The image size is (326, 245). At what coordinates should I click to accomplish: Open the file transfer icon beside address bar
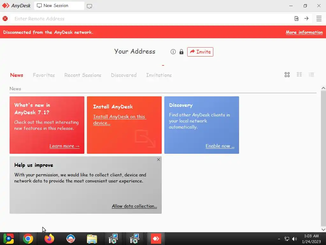(296, 19)
